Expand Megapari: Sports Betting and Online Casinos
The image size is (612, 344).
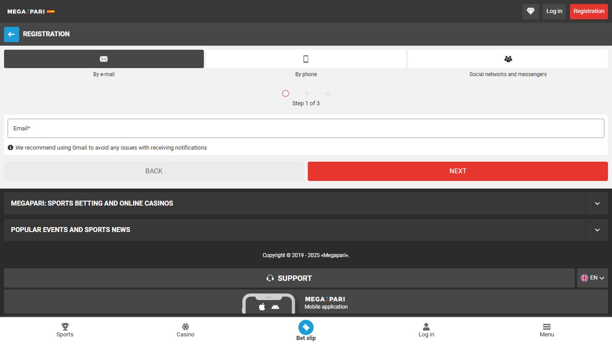pos(306,203)
